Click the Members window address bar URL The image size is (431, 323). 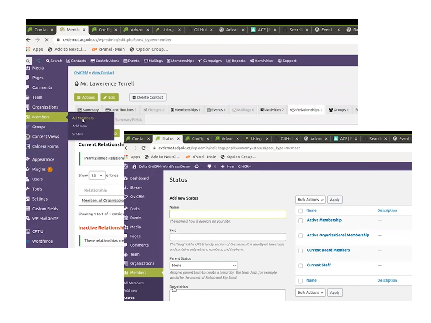coord(117,40)
